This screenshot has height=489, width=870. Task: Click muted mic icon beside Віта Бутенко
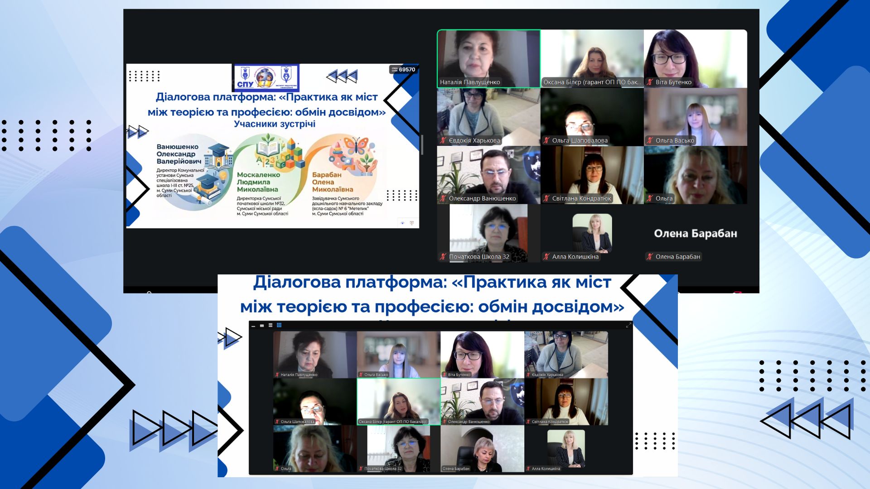[650, 82]
